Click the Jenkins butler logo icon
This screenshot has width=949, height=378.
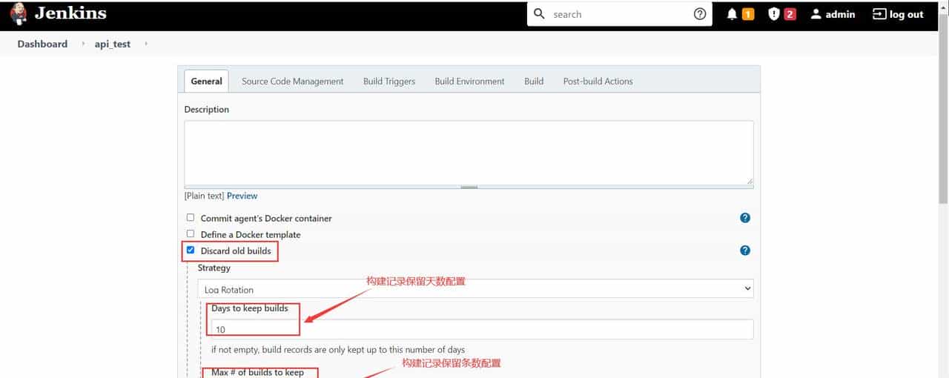pyautogui.click(x=19, y=14)
